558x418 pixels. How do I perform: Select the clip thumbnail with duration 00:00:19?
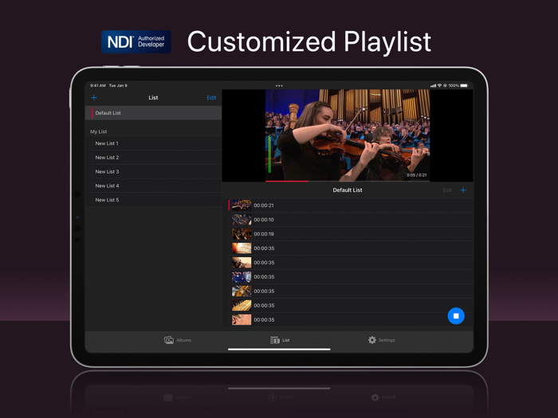pos(242,234)
